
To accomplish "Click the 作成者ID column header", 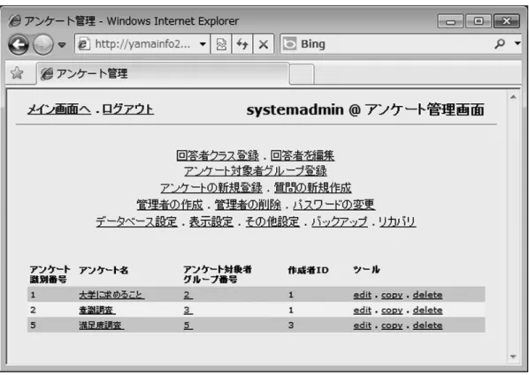I will click(308, 270).
